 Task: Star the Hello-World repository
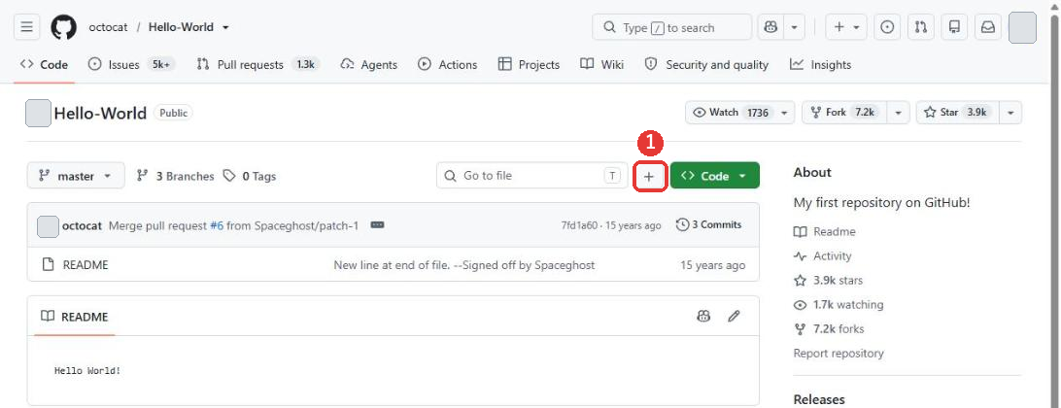click(955, 113)
